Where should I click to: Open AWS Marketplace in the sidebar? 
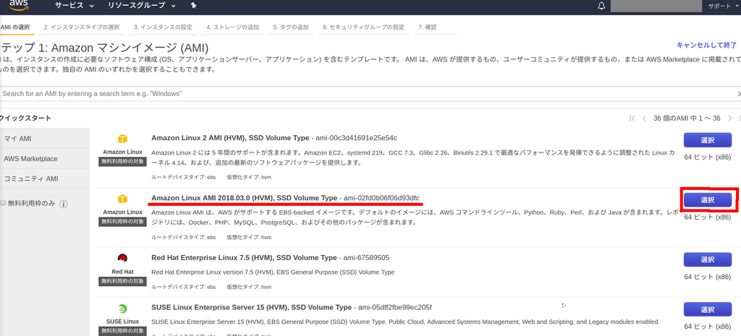tap(44, 158)
